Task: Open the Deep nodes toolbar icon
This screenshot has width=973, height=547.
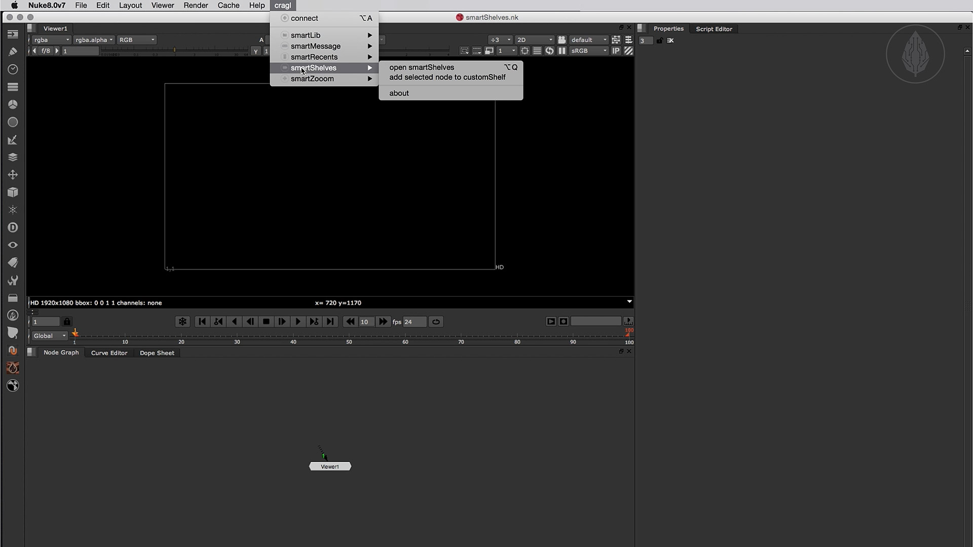Action: [13, 227]
